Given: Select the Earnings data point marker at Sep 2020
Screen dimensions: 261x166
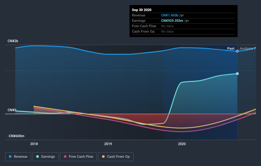Looking at the screenshot, I should pyautogui.click(x=237, y=73).
